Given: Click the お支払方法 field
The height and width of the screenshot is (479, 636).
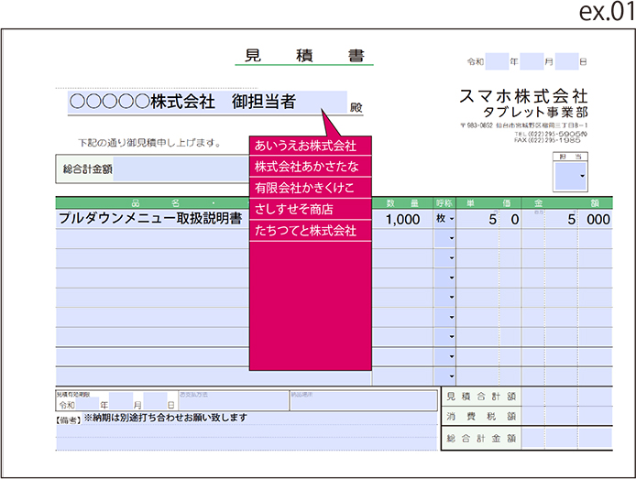Looking at the screenshot, I should (234, 401).
